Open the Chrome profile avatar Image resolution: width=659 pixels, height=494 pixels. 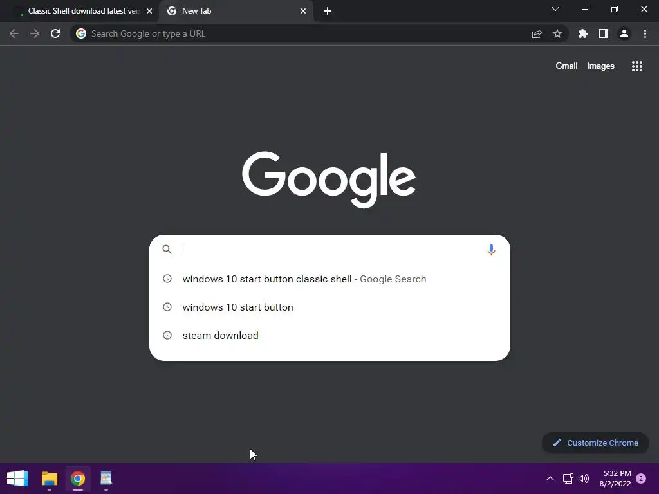[624, 33]
